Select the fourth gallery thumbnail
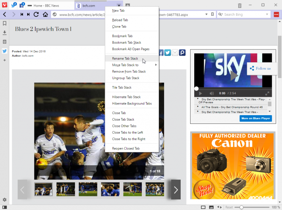The height and width of the screenshot is (210, 282). click(110, 189)
